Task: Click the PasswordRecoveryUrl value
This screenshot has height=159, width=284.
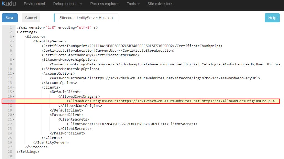Action: tap(154, 78)
